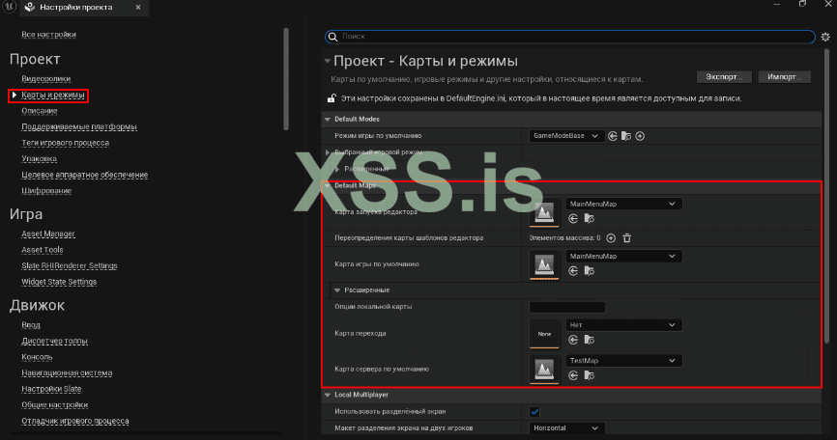
Task: Open Все настройки link
Action: 48,35
